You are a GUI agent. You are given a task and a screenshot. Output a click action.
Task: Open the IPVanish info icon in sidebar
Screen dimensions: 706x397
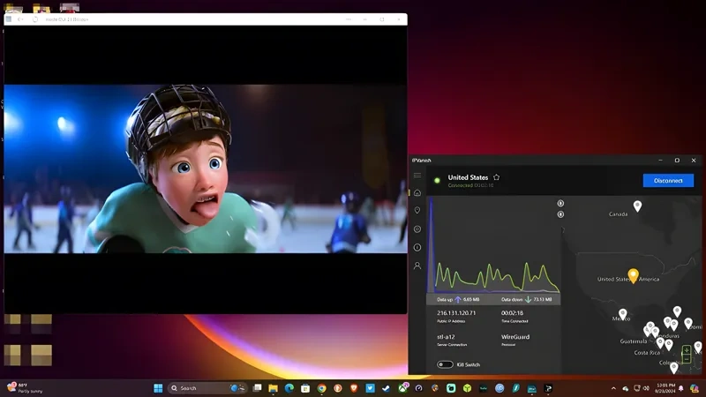[417, 247]
